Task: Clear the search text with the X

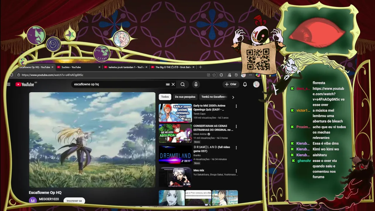Action: pos(173,84)
